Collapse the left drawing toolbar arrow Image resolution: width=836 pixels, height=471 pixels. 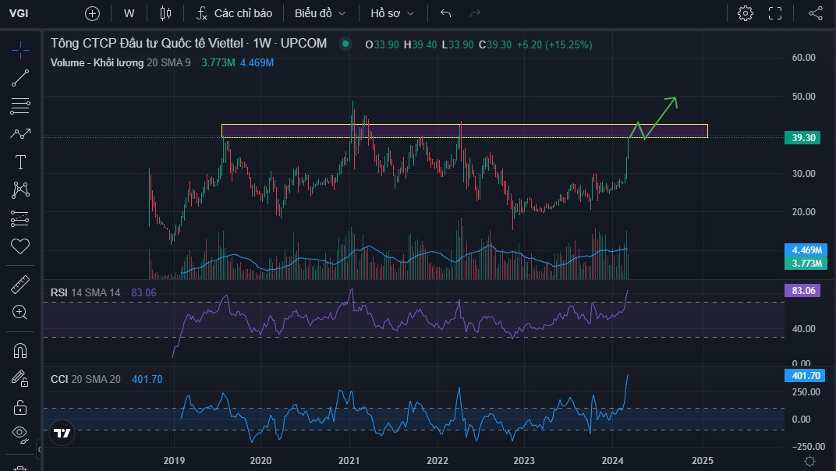(x=39, y=450)
